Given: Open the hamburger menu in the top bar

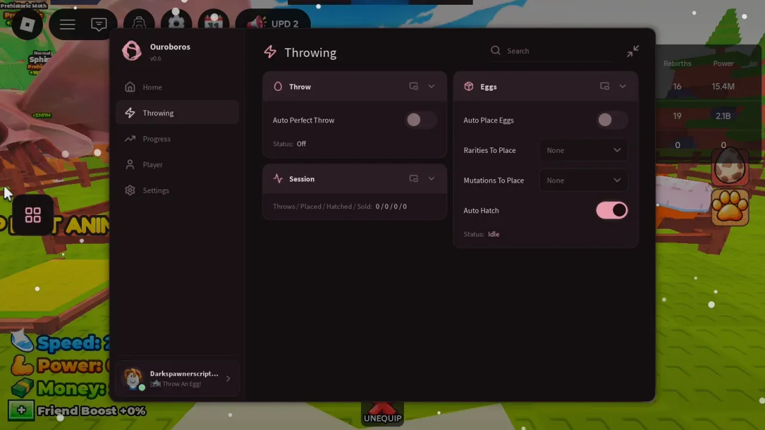Looking at the screenshot, I should tap(67, 24).
